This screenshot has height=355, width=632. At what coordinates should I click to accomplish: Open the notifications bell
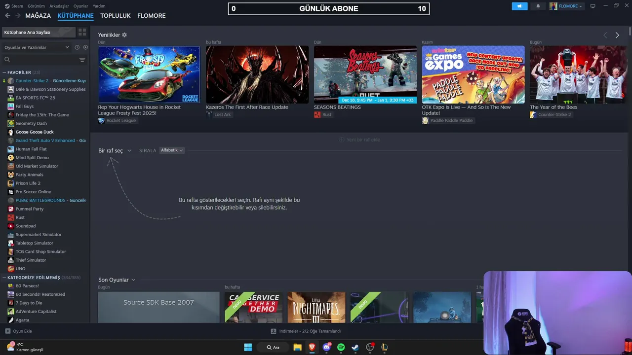tap(538, 6)
